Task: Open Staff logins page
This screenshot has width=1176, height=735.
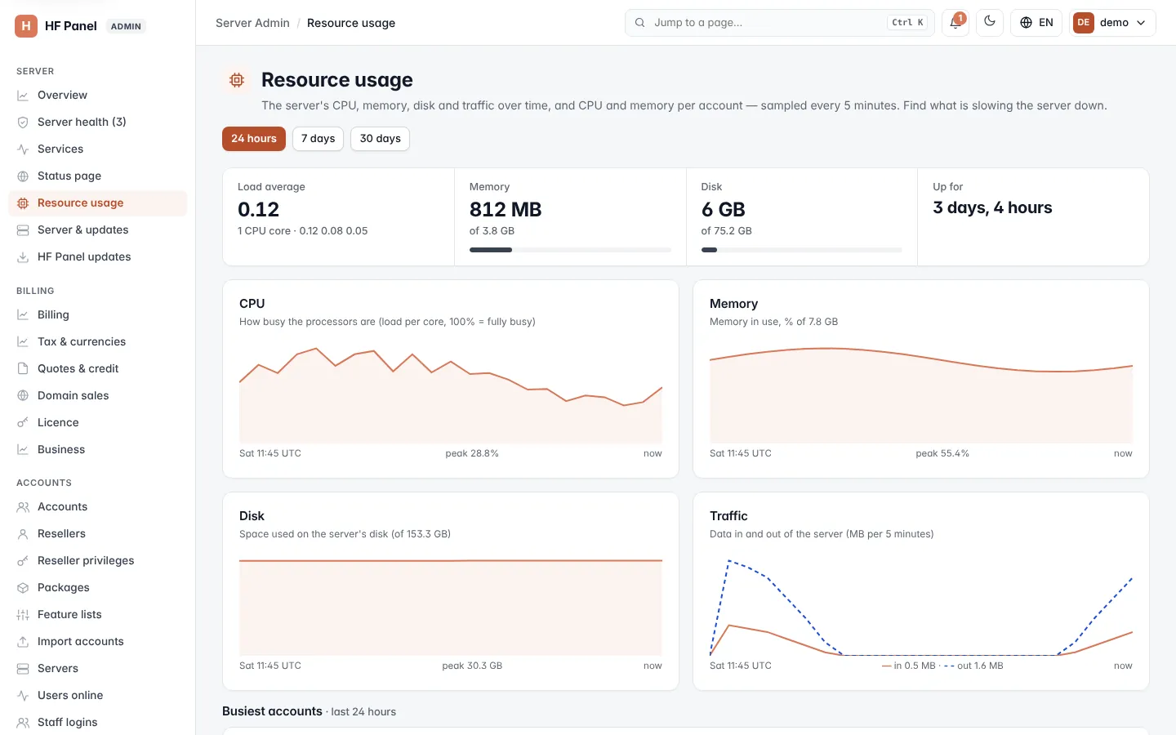Action: [97, 723]
